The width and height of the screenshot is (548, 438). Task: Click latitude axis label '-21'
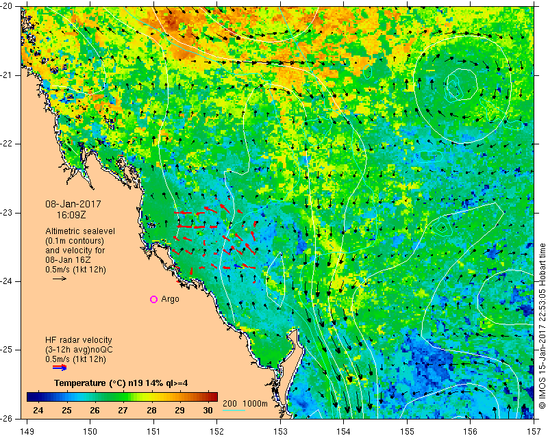point(8,75)
